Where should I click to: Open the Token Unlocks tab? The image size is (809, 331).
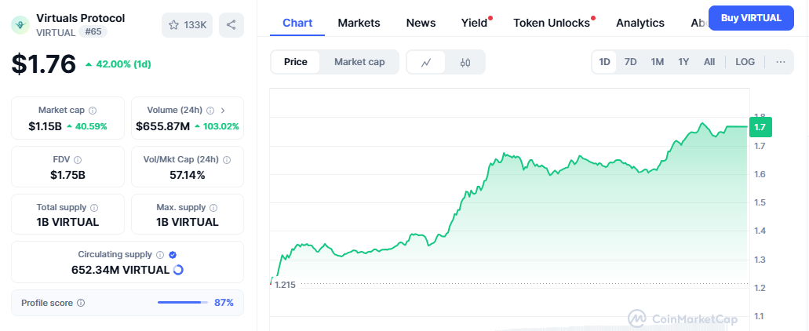pos(552,24)
